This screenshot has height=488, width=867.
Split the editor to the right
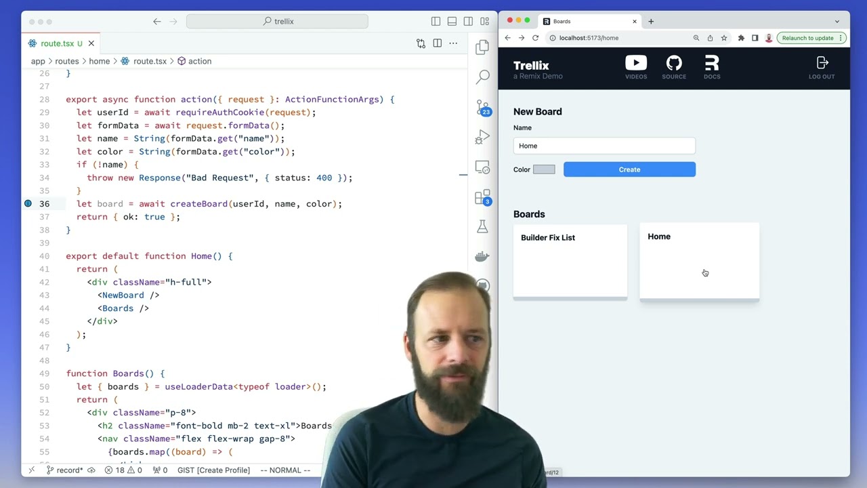point(438,43)
